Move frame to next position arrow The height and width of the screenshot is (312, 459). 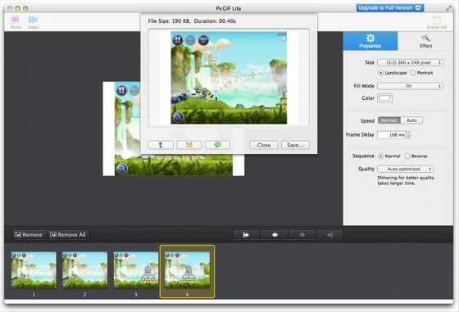(302, 235)
